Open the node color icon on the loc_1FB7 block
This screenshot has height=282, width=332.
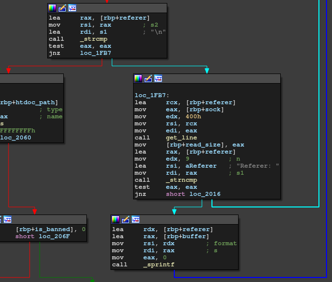(x=138, y=79)
